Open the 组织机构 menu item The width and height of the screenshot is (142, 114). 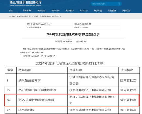coord(27,11)
